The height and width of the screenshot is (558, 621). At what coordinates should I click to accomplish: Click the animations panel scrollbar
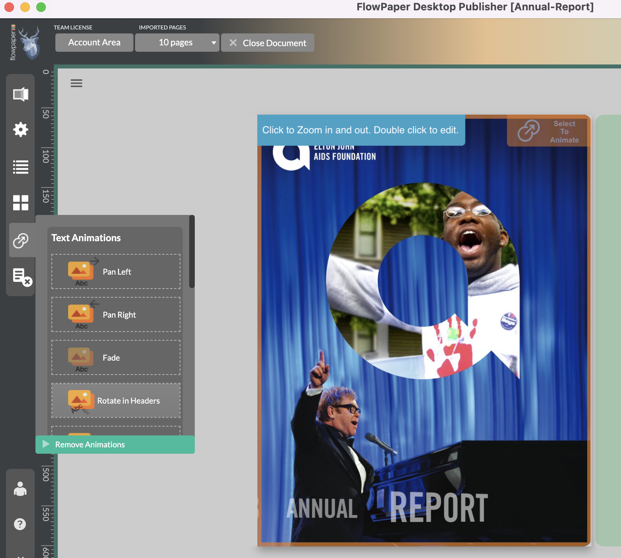point(192,252)
